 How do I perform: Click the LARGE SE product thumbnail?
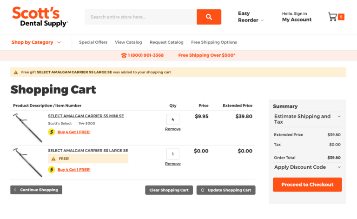(x=27, y=162)
